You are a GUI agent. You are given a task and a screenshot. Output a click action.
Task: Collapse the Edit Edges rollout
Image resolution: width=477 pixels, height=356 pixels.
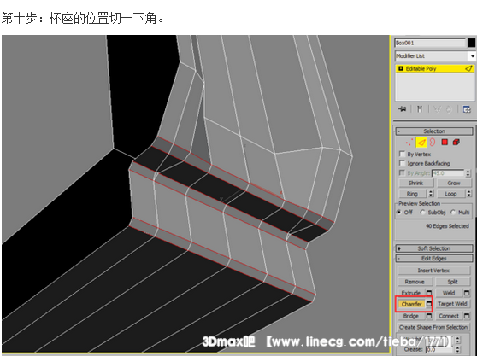coord(434,259)
